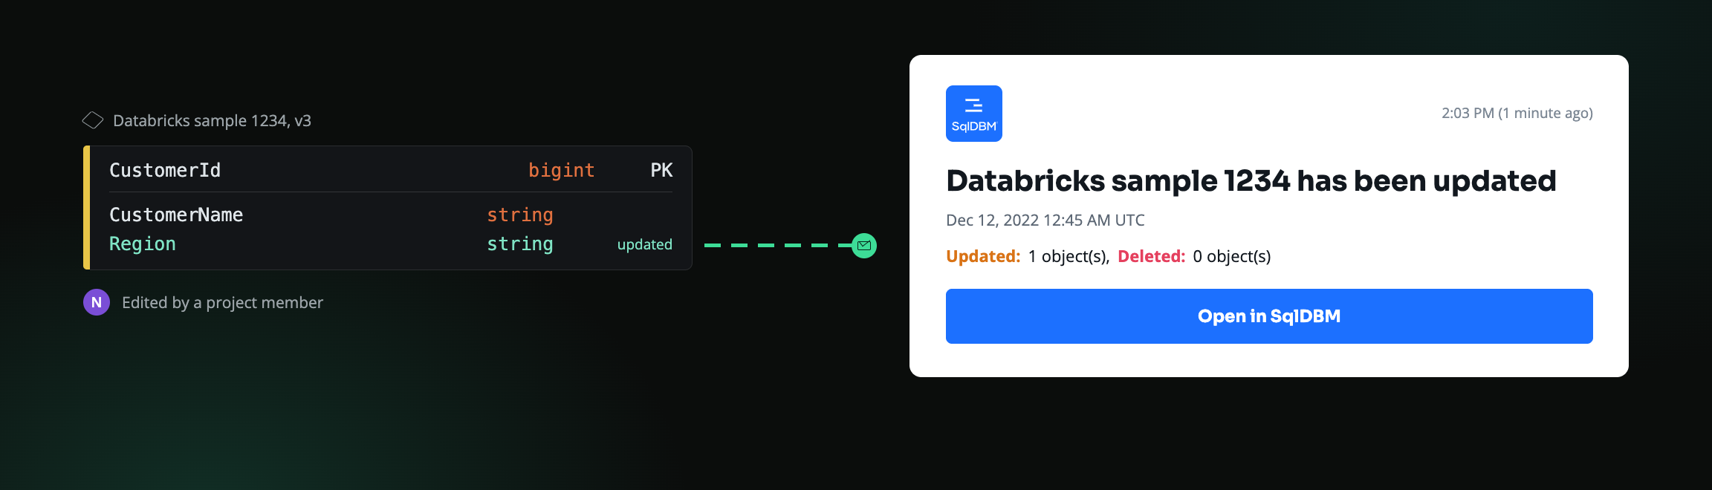Click the updated status tag
This screenshot has width=1712, height=490.
(x=645, y=244)
